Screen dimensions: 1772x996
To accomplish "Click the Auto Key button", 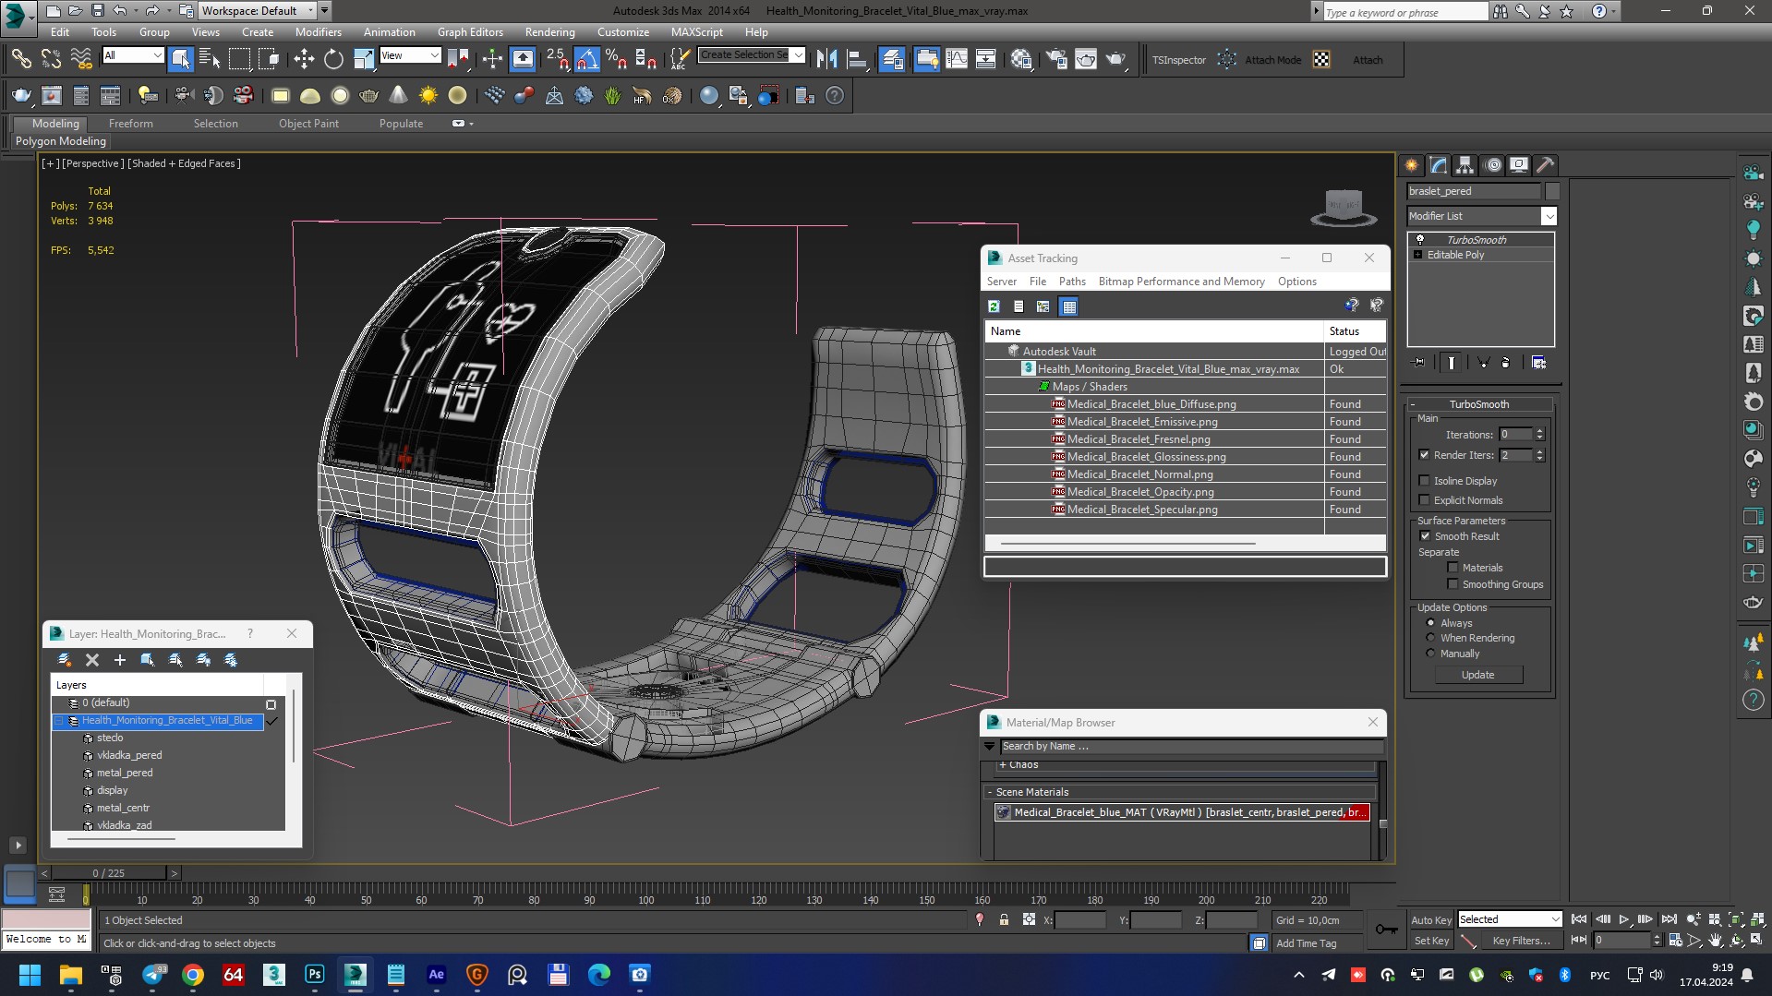I will pyautogui.click(x=1430, y=919).
